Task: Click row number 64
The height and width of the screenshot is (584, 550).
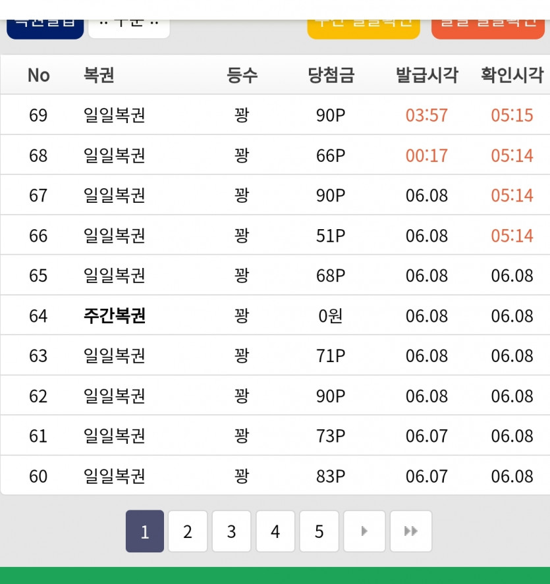Action: [38, 316]
